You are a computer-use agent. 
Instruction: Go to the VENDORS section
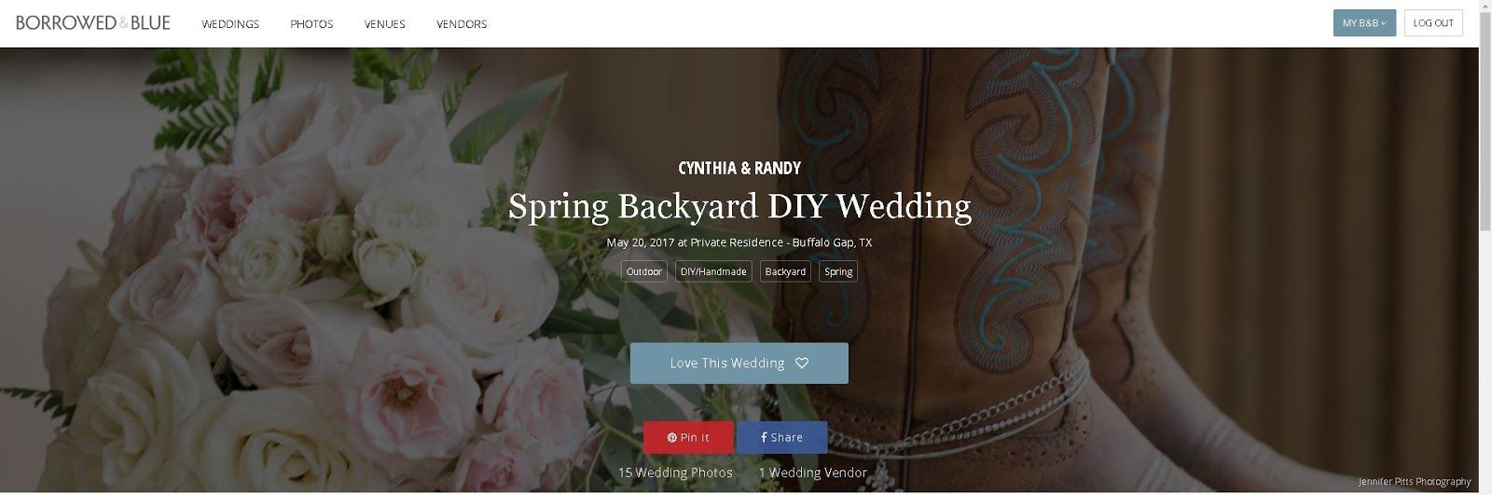(462, 24)
